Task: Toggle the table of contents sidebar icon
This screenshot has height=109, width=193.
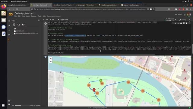Action: click(9, 21)
